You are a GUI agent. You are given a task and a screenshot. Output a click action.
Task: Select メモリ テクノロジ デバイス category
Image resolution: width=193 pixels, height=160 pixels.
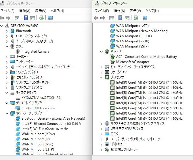tap(127, 129)
